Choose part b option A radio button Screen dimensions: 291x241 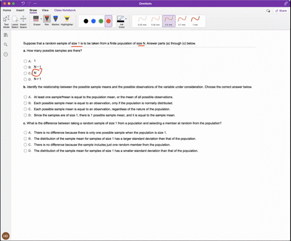[x=25, y=97]
